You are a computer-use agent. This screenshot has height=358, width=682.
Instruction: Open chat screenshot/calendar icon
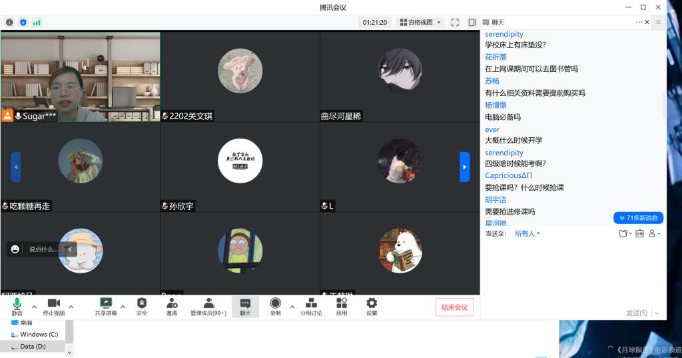639,233
